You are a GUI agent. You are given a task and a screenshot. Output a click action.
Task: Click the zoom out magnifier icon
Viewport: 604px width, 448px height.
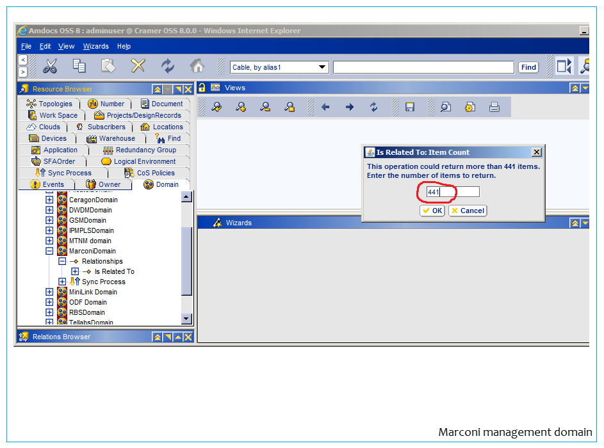tap(265, 107)
